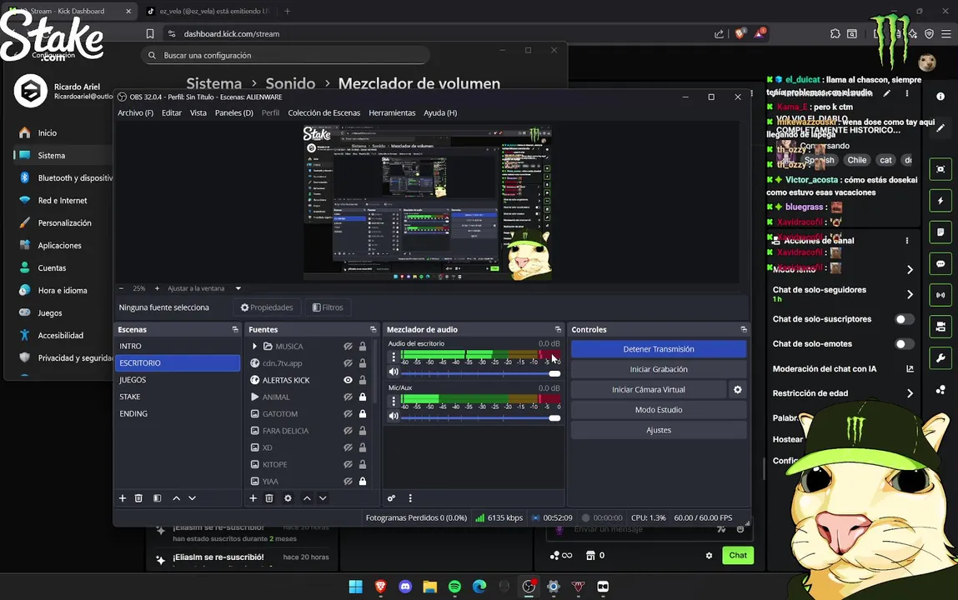Show the GATOTOM source
This screenshot has height=600, width=958.
tap(348, 414)
